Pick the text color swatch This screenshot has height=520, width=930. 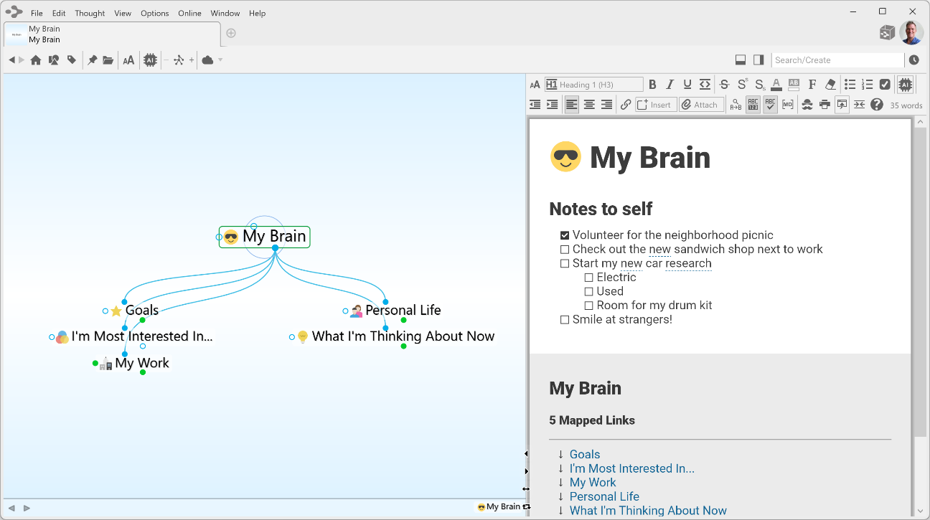pos(776,85)
